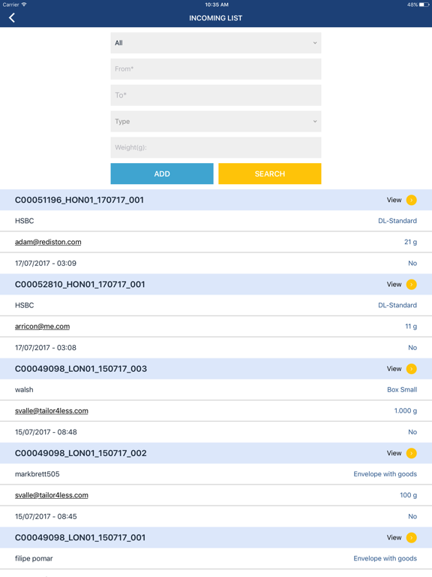Select the 100 g weight value
The height and width of the screenshot is (577, 432).
(408, 495)
